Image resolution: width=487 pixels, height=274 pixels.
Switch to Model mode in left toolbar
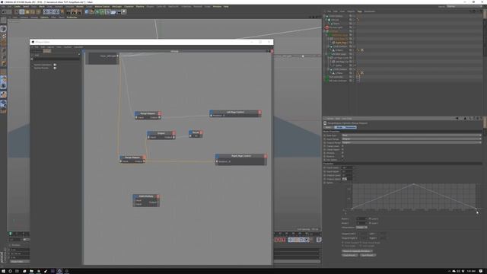pyautogui.click(x=3, y=29)
